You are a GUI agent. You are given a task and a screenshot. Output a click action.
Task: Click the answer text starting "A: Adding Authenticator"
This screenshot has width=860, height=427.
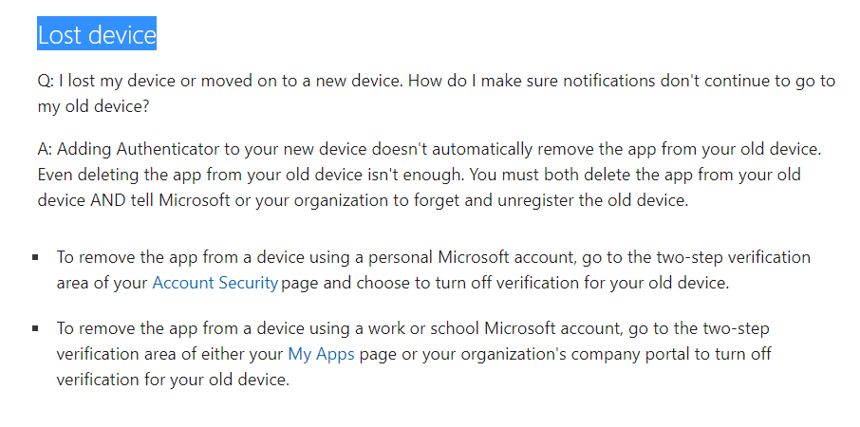429,175
